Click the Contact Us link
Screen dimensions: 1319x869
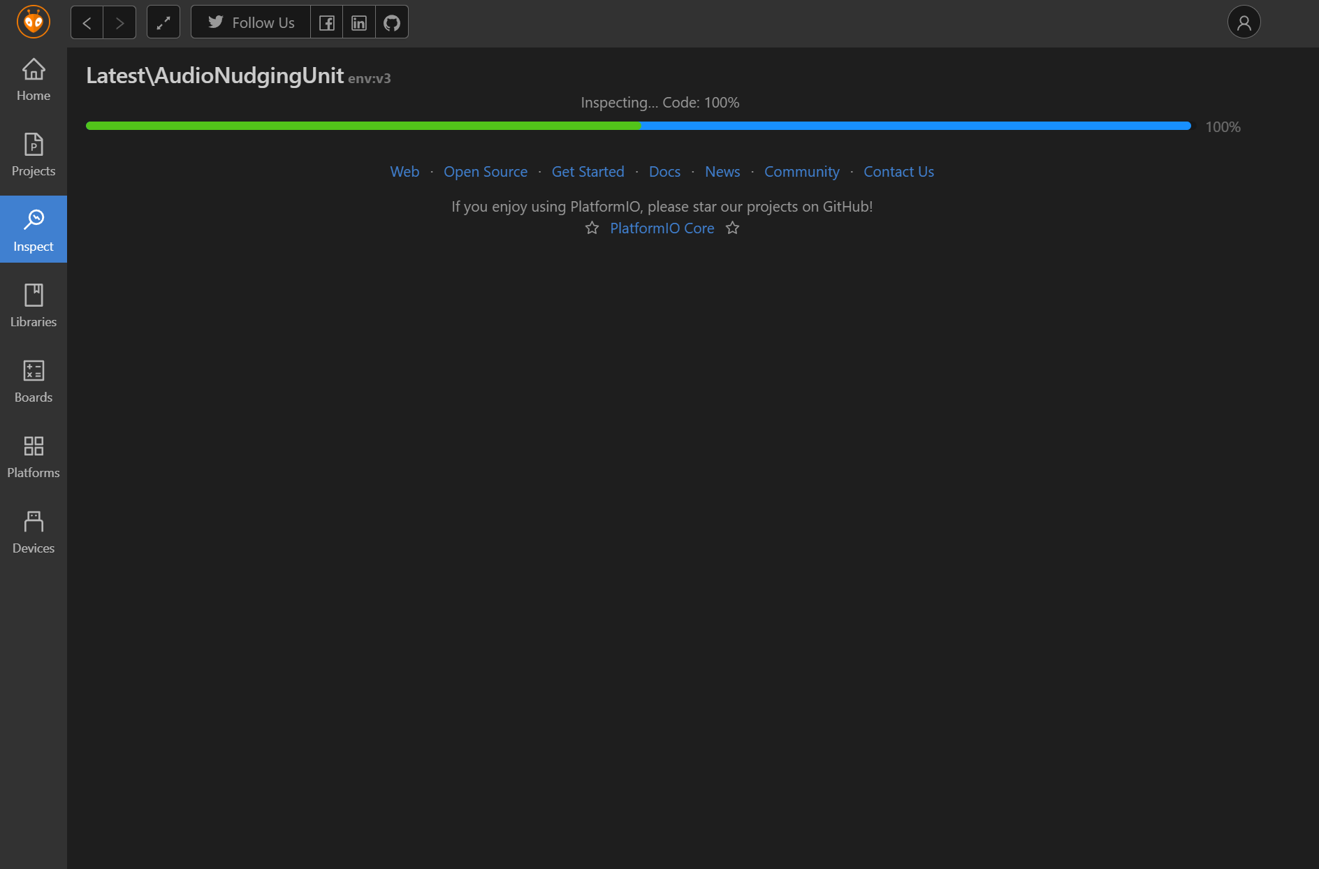(x=898, y=172)
